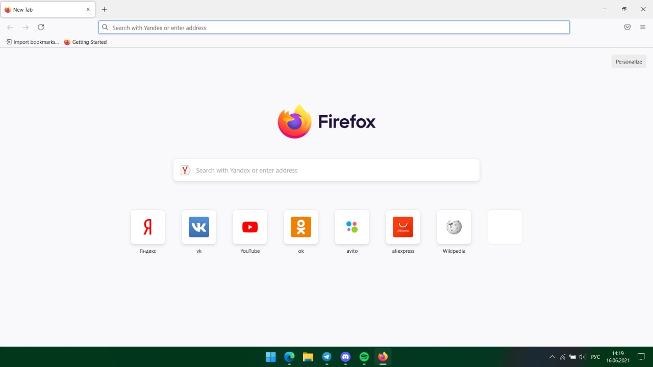The image size is (653, 367).
Task: Focus the center Yandex search box
Action: pyautogui.click(x=326, y=170)
